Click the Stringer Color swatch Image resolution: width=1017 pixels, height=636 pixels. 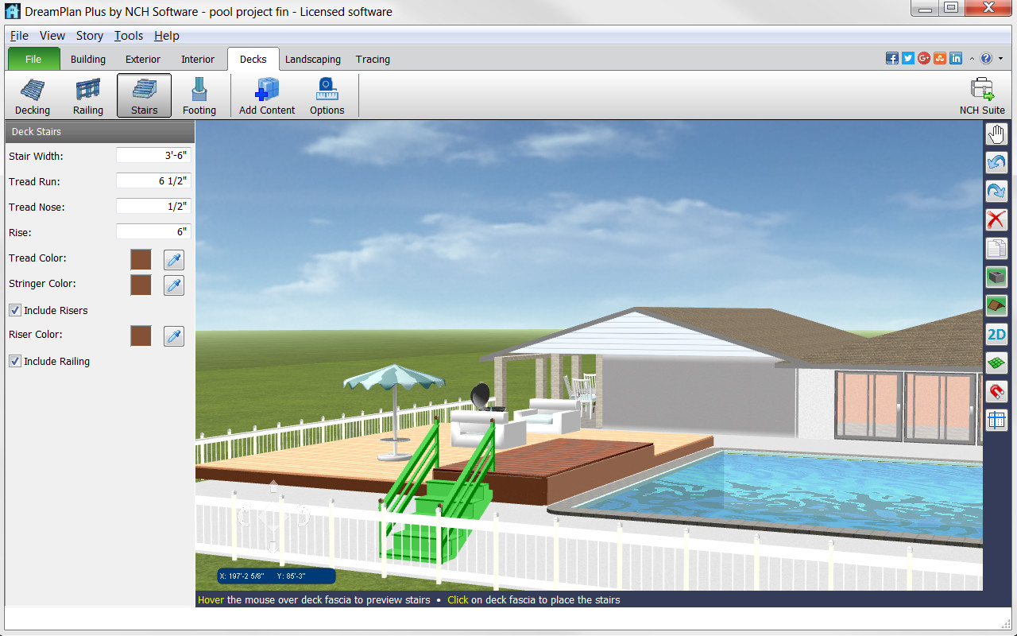141,285
